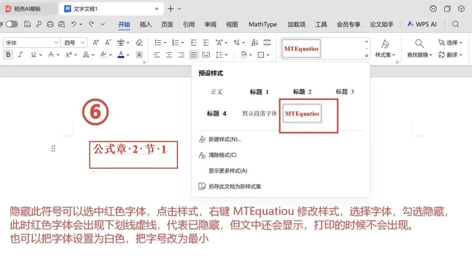Screen dimensions: 472x274
Task: Apply the paragraph shading fill color
Action: coord(243,55)
